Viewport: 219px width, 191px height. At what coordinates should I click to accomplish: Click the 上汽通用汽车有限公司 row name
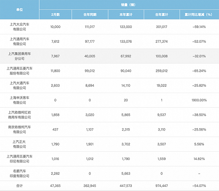[19, 42]
